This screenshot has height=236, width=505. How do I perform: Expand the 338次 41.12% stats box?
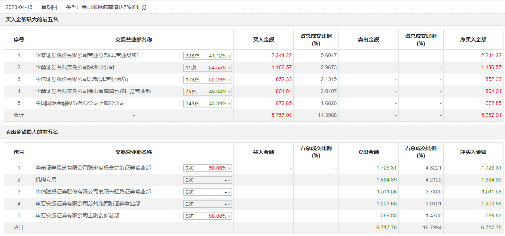[x=208, y=56]
